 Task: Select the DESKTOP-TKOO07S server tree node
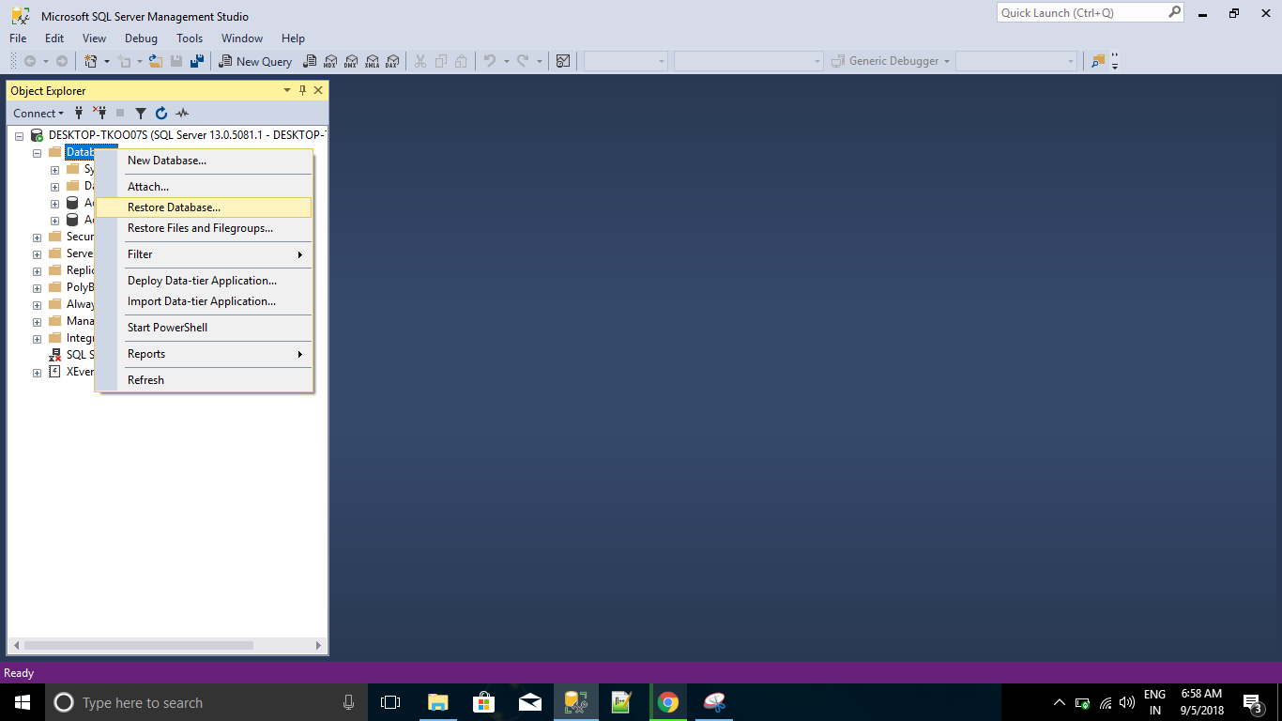[x=188, y=135]
